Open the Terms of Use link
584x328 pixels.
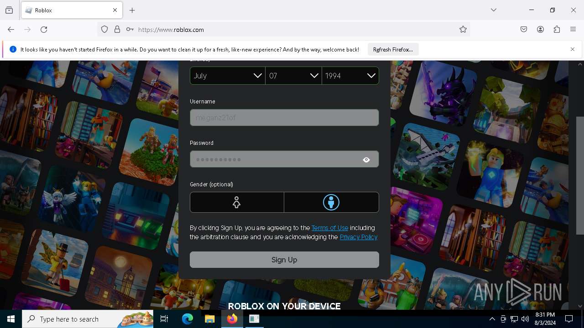coord(330,228)
